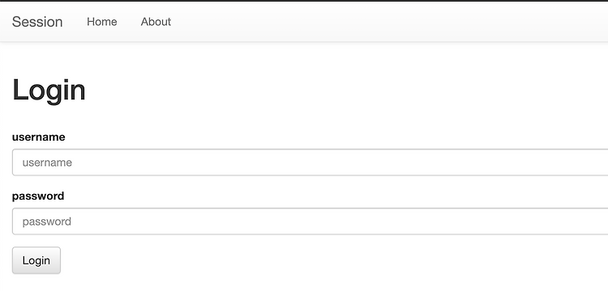
Task: Choose About in the top navigation
Action: pyautogui.click(x=156, y=22)
